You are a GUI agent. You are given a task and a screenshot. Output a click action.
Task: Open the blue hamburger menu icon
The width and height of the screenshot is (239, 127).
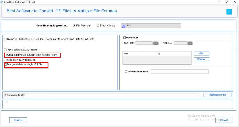point(229,12)
